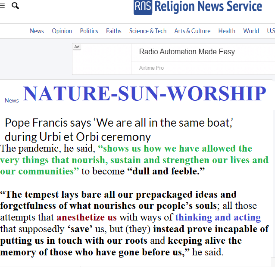The height and width of the screenshot is (267, 275).
Task: Select Politics in the navigation bar
Action: click(89, 31)
